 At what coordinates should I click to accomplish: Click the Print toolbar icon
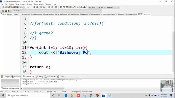(21, 7)
